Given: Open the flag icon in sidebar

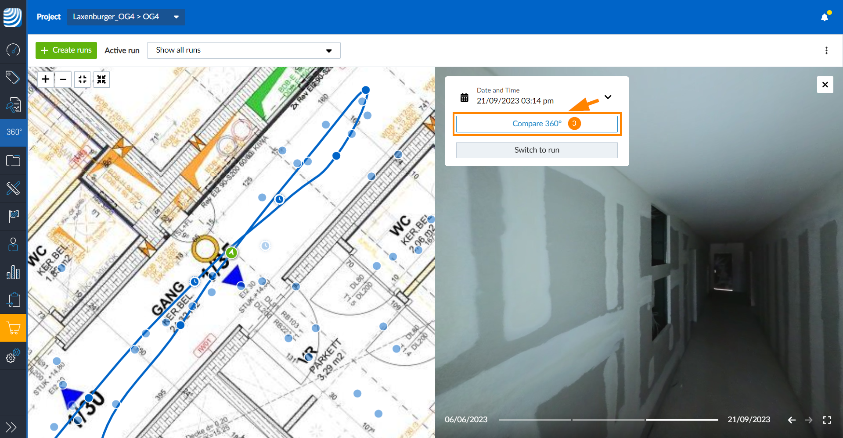Looking at the screenshot, I should point(13,216).
